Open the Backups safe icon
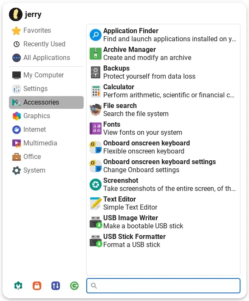Screen dimensions: 249x301 (95, 72)
